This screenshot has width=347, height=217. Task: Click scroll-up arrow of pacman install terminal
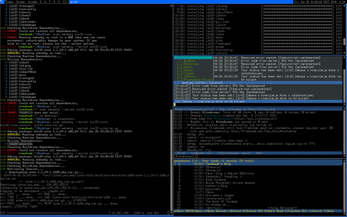click(x=344, y=6)
